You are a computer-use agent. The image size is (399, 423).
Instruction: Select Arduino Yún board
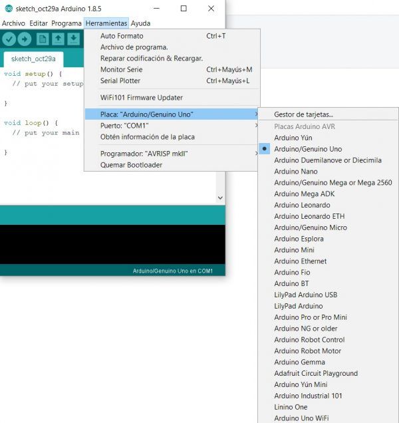[x=329, y=138]
